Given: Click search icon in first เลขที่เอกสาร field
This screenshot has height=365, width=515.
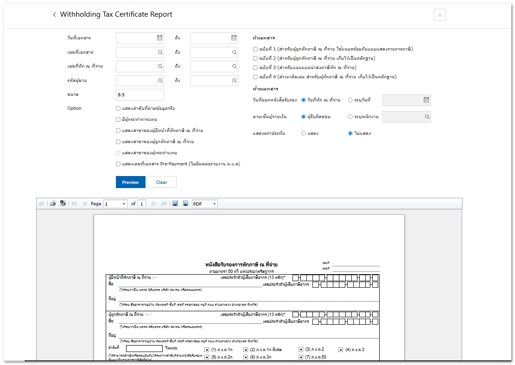Looking at the screenshot, I should coord(160,53).
